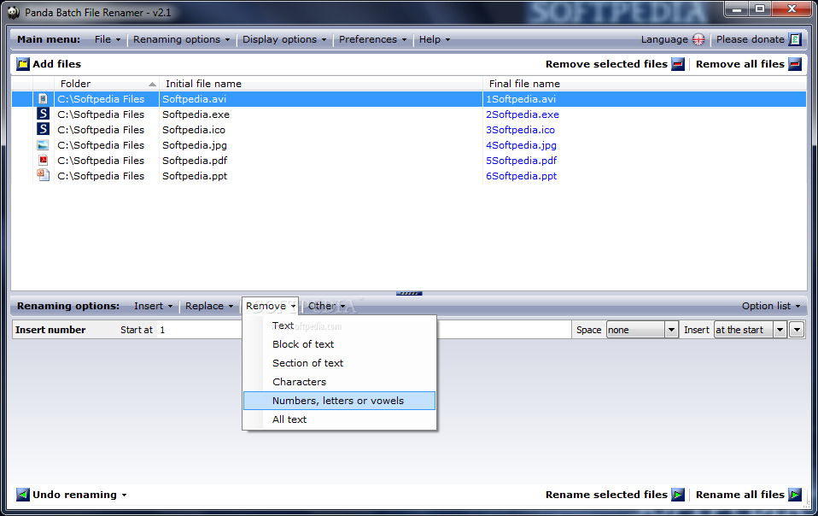
Task: Expand the Insert renaming dropdown
Action: tap(153, 306)
